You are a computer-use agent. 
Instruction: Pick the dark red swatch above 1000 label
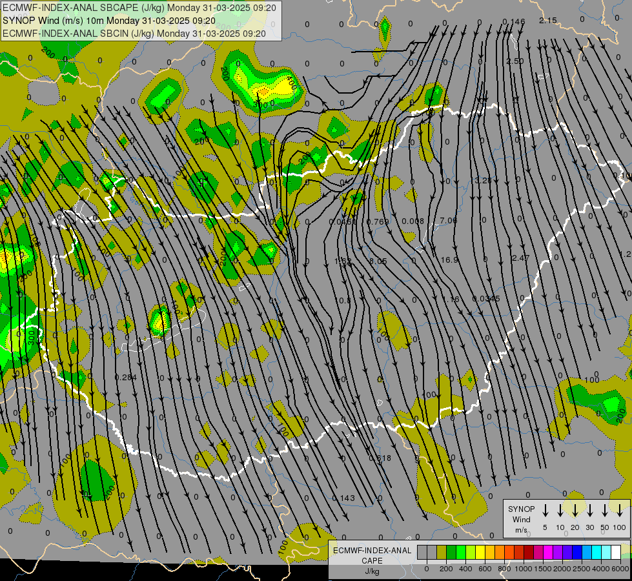(529, 553)
